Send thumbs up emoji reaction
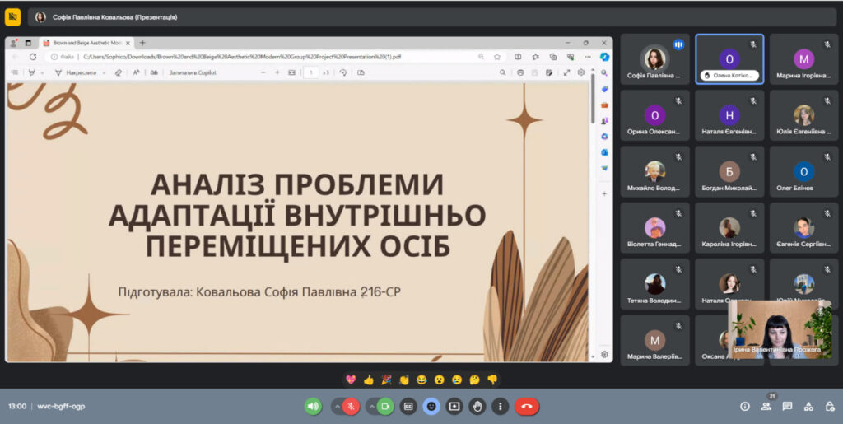 [368, 380]
